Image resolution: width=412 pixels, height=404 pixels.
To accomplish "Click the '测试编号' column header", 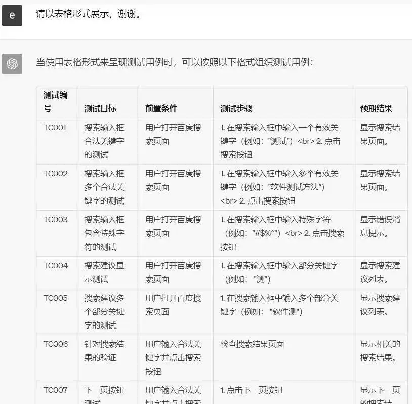I will tap(56, 101).
